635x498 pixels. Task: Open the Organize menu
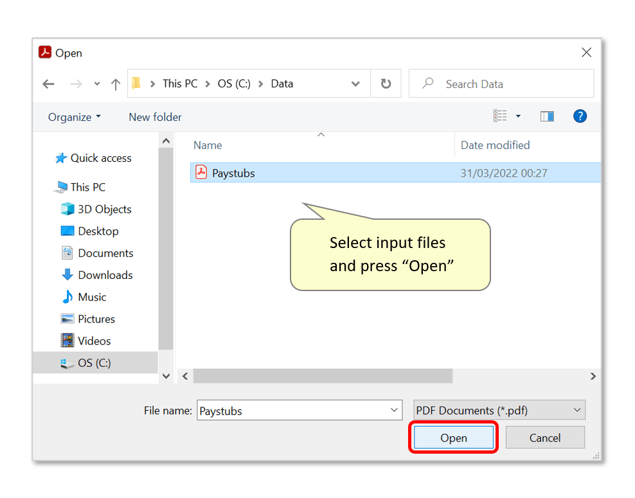coord(74,116)
